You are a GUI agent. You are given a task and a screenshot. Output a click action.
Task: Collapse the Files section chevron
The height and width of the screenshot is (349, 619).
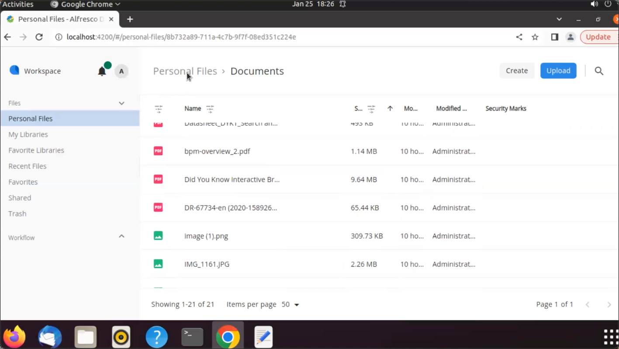click(x=121, y=103)
